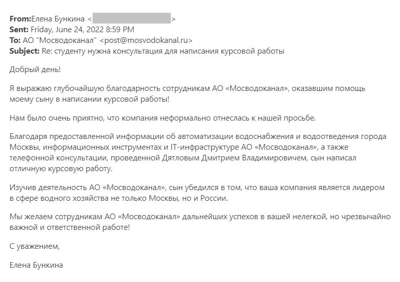Viewport: 400px width, 282px height.
Task: Click the paragraph starting Я выражаю глубочайшую
Action: 188,94
